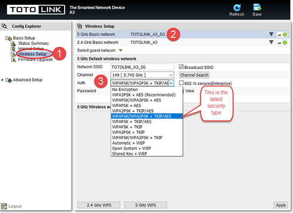Click the Wireless Setup signal icon
Viewport: 293px width, 213px height.
point(13,55)
